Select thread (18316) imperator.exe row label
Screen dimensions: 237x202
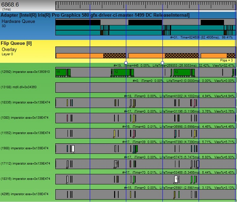click(26, 179)
